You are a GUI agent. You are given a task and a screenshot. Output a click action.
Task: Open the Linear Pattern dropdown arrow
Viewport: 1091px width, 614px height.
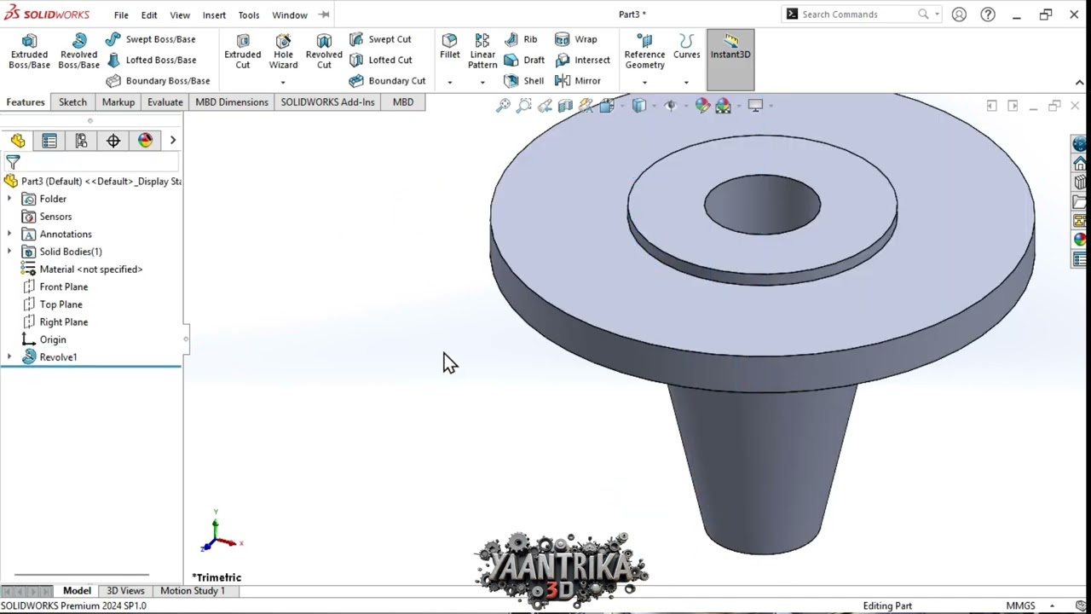tap(482, 82)
